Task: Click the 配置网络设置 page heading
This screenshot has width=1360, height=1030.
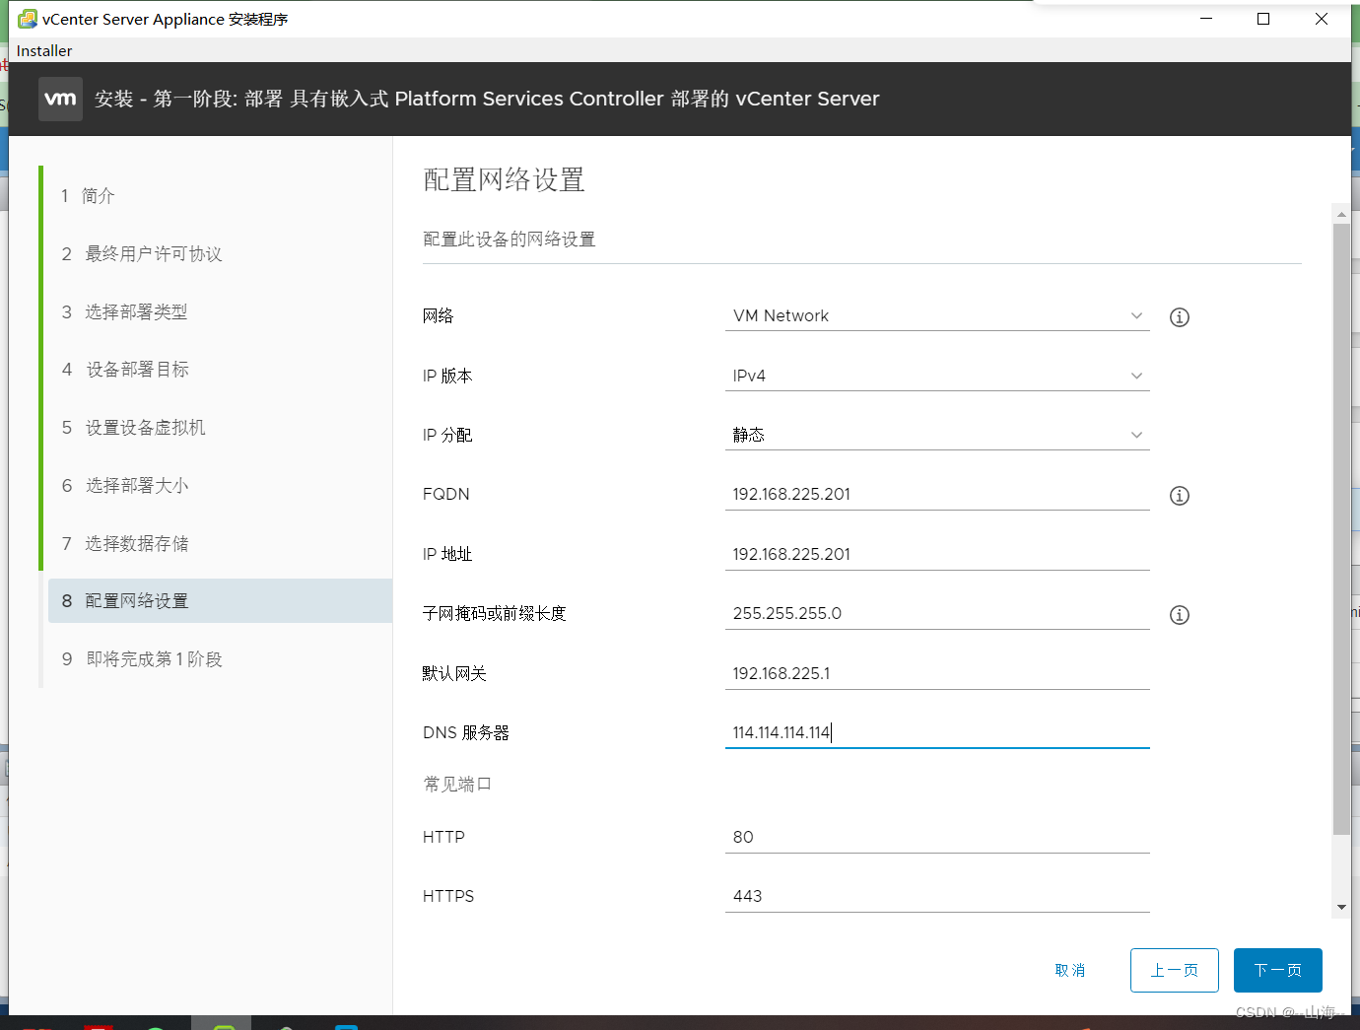Action: (504, 179)
